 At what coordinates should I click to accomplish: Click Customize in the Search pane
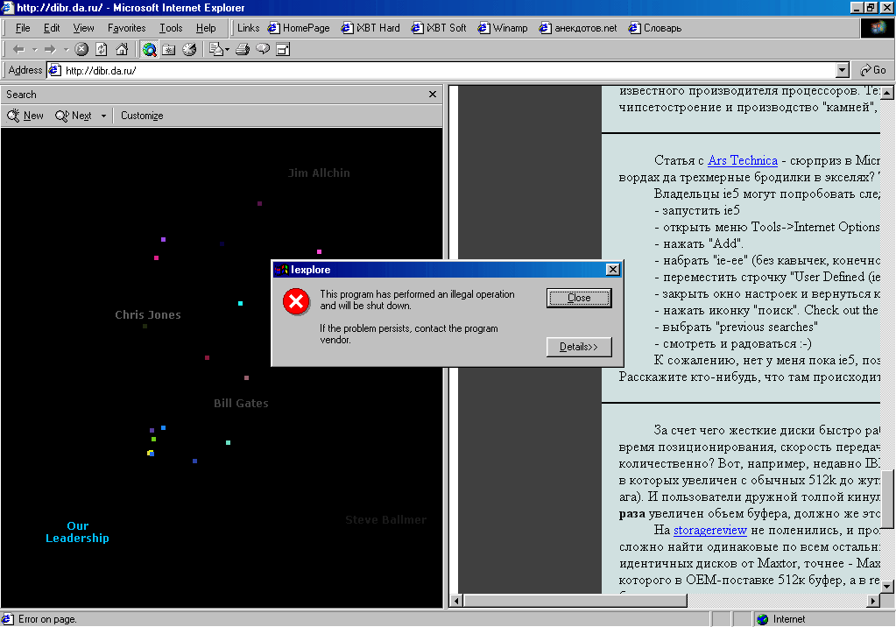(x=142, y=116)
